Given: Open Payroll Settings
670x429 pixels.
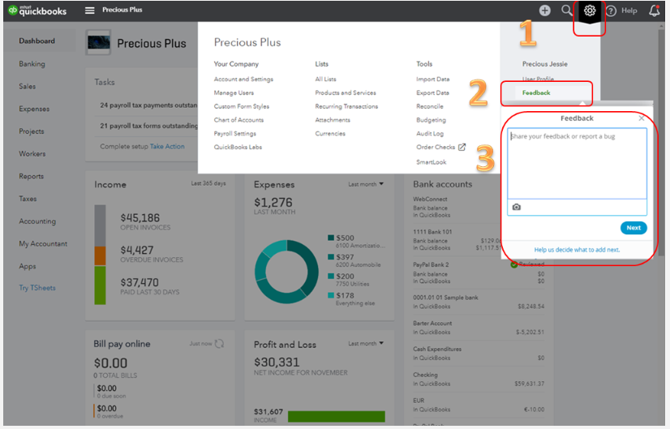Looking at the screenshot, I should (235, 134).
